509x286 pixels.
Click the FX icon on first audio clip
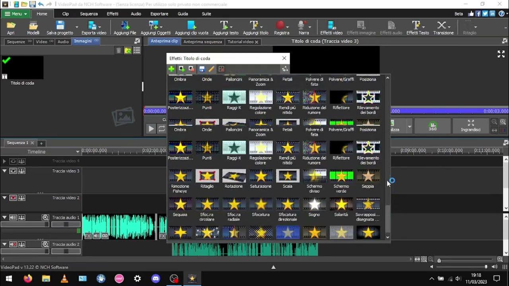[x=88, y=236]
